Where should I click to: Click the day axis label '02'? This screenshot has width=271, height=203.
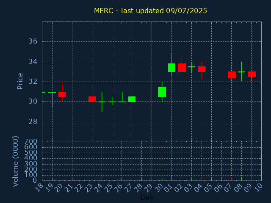point(179,188)
